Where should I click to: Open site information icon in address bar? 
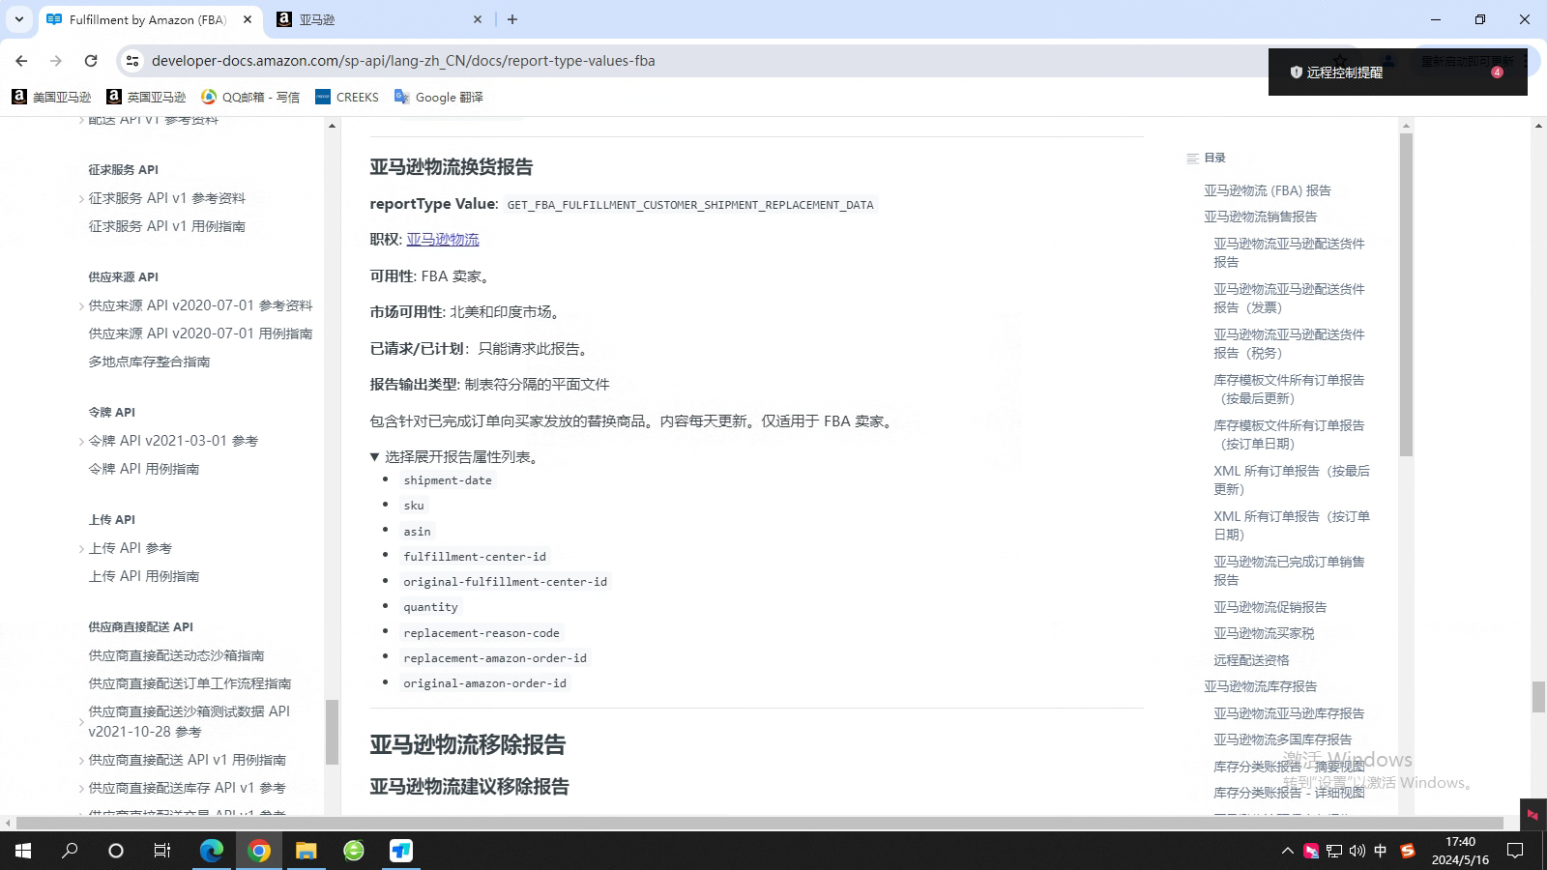tap(132, 60)
